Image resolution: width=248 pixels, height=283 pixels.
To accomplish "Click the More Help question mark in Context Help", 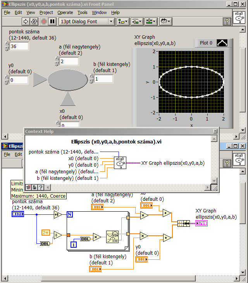I will pyautogui.click(x=41, y=187).
